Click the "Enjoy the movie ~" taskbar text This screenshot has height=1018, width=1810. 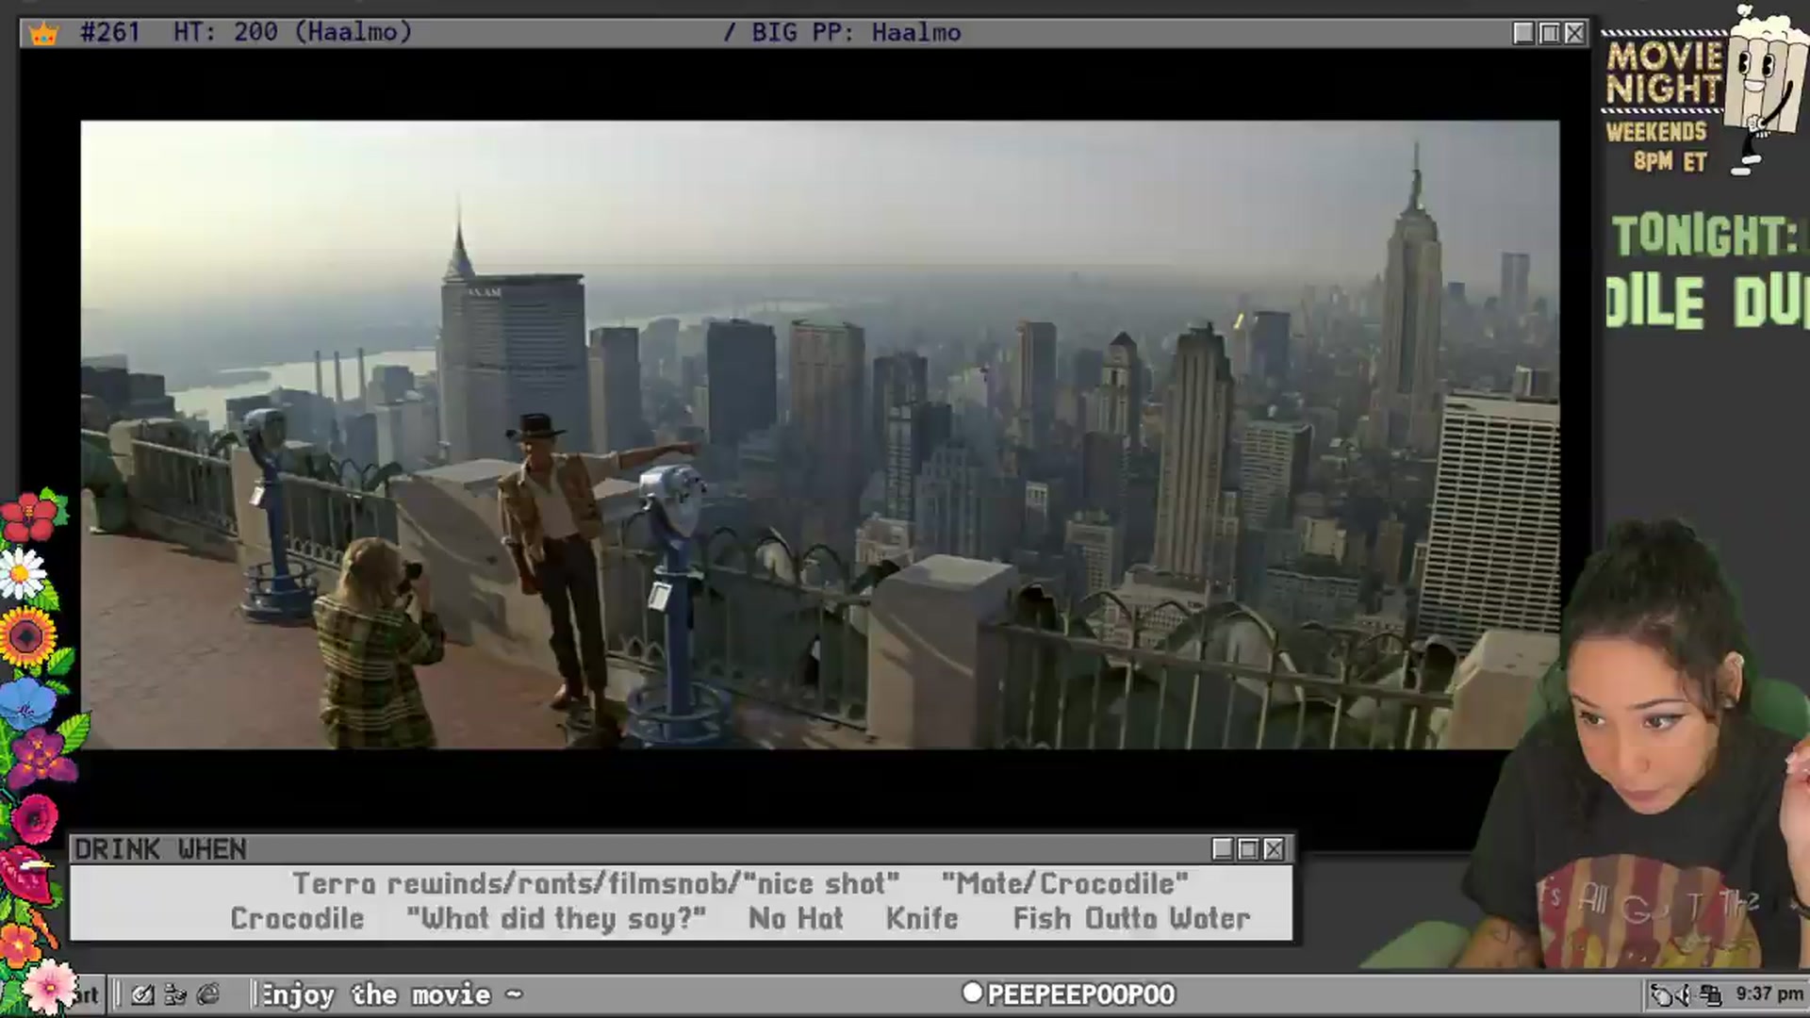click(x=391, y=994)
